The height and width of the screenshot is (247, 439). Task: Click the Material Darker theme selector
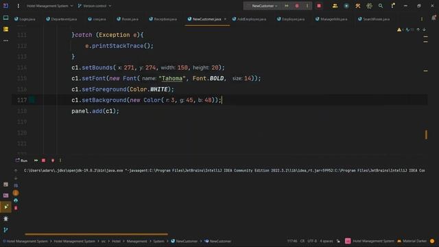(412, 241)
